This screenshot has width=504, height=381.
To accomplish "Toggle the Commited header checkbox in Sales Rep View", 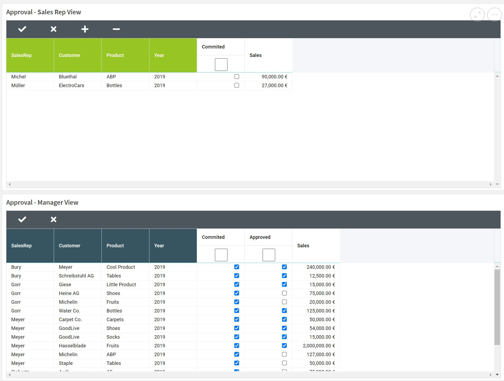I will [x=221, y=65].
